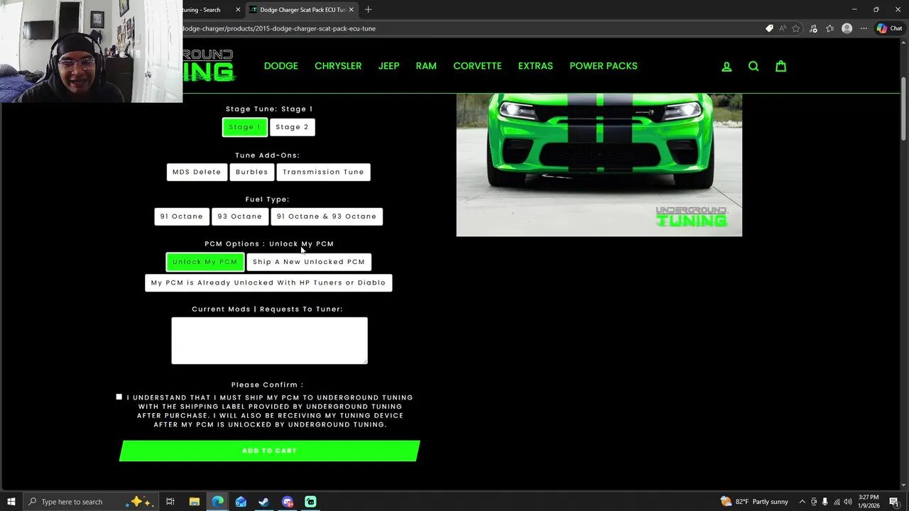Open the favorites list icon
909x511 pixels.
[829, 28]
